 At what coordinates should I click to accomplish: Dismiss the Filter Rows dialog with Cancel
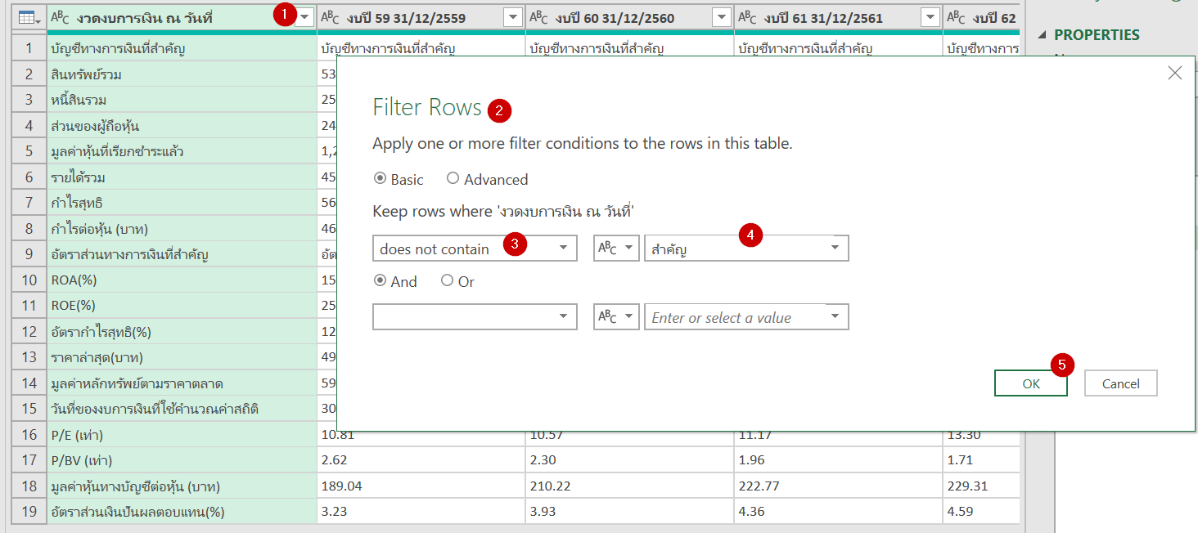(x=1120, y=383)
